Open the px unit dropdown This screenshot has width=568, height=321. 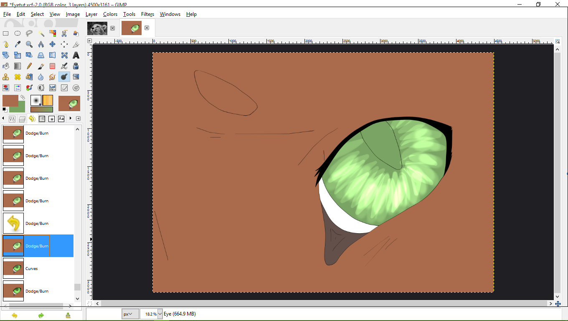pyautogui.click(x=130, y=314)
